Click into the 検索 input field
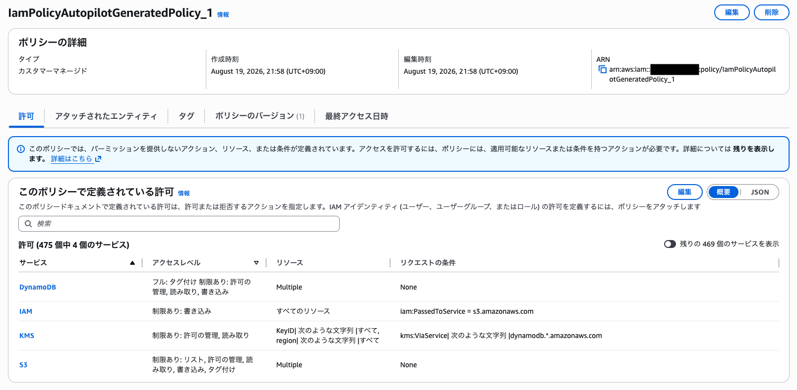Image resolution: width=797 pixels, height=390 pixels. 179,224
